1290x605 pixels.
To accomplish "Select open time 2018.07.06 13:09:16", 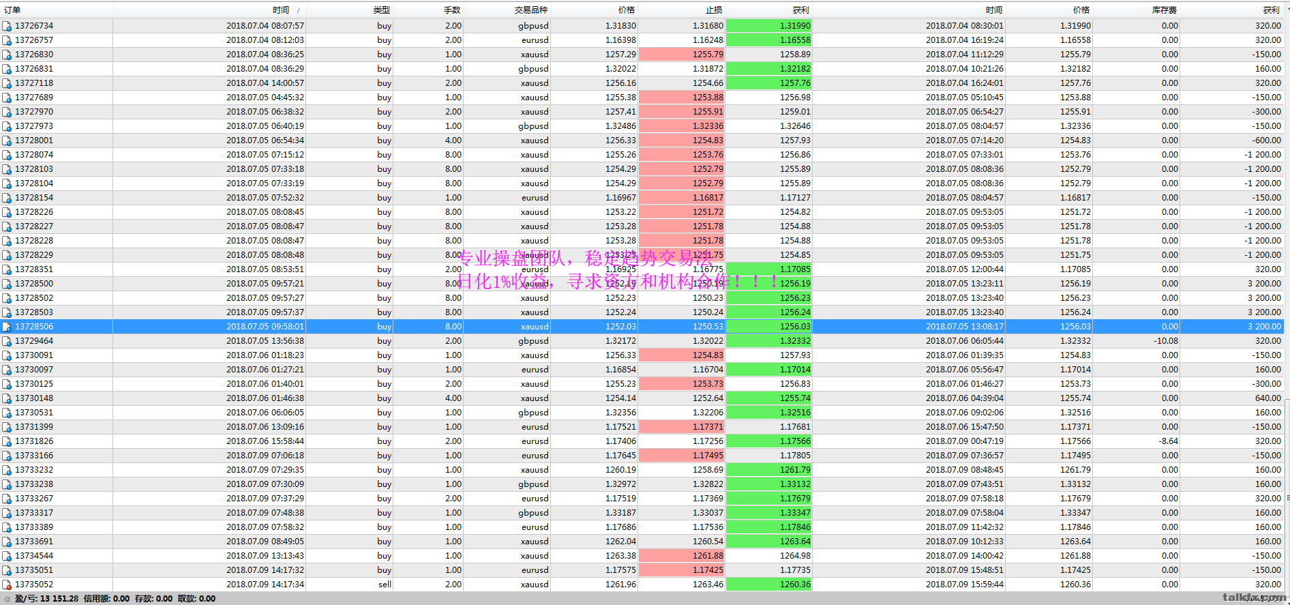I will pyautogui.click(x=265, y=427).
